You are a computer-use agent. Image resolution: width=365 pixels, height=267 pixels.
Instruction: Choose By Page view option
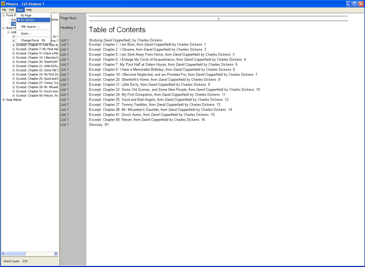(33, 15)
